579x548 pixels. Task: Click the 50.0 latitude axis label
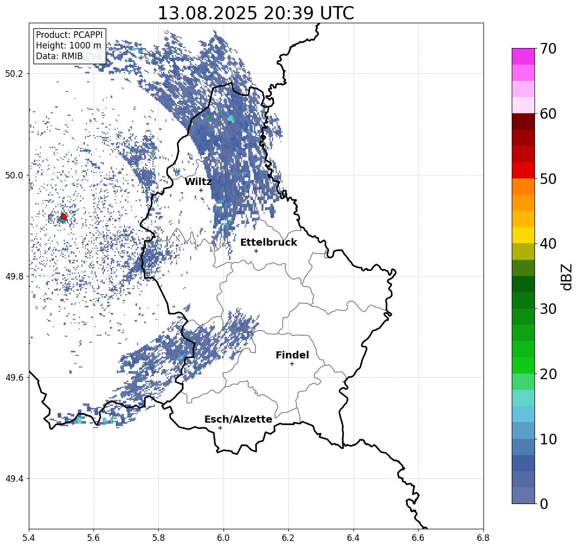pyautogui.click(x=14, y=175)
